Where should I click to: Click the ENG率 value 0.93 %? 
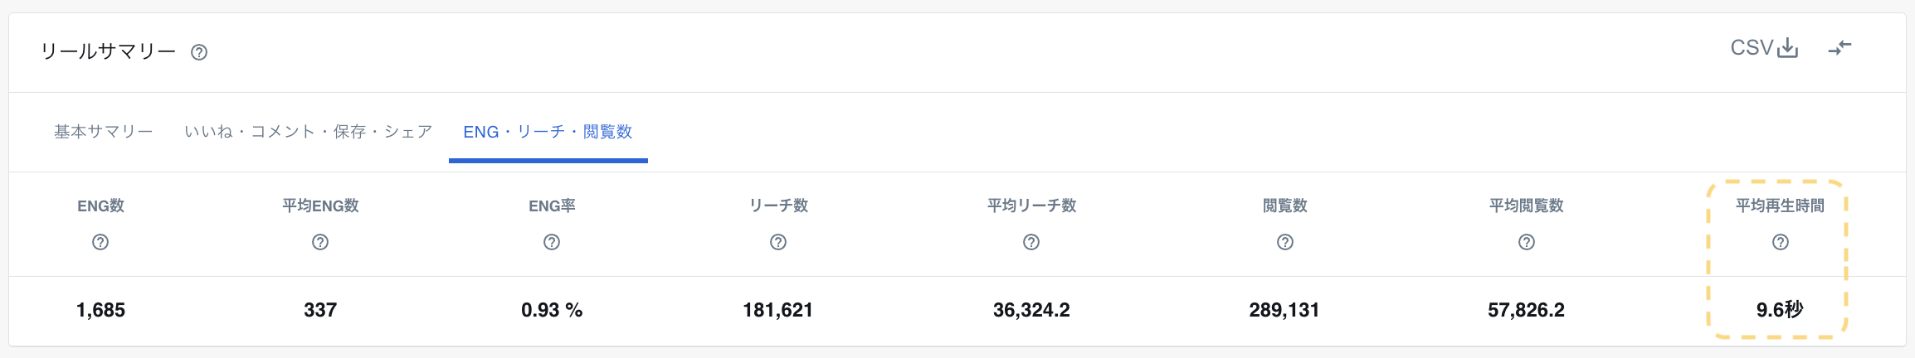[x=552, y=310]
